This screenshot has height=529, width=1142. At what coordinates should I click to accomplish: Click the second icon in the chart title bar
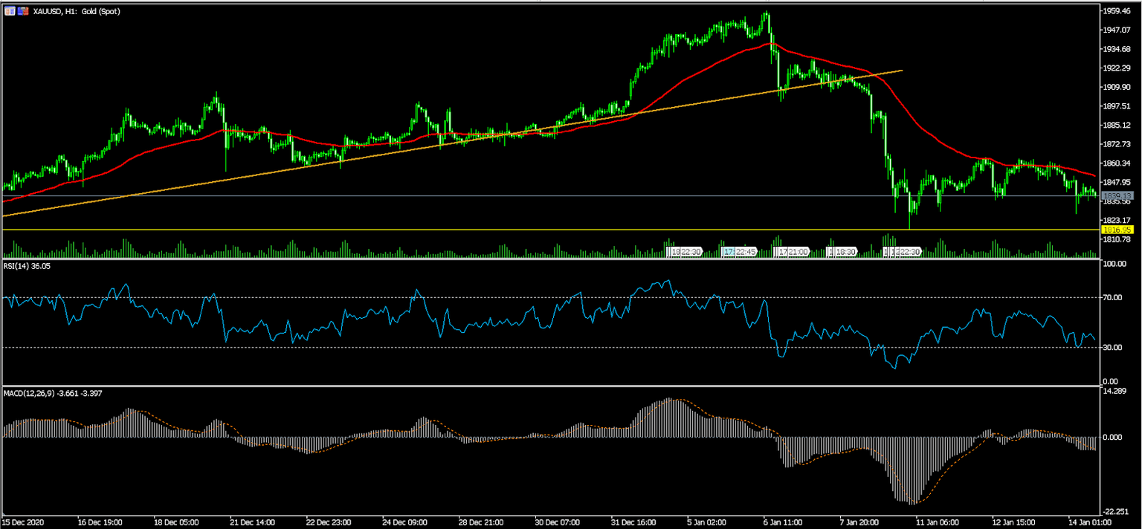pos(22,10)
